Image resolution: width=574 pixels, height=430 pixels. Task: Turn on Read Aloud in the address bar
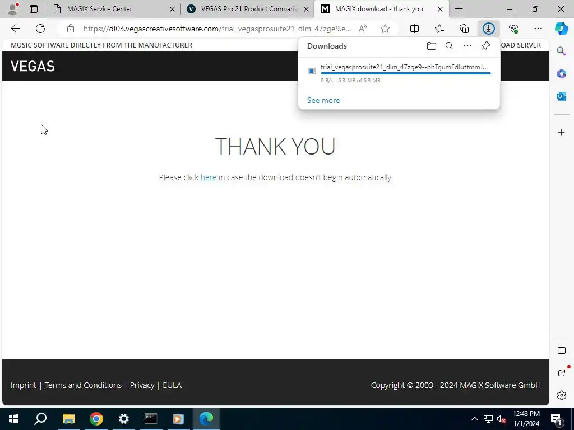coord(363,29)
